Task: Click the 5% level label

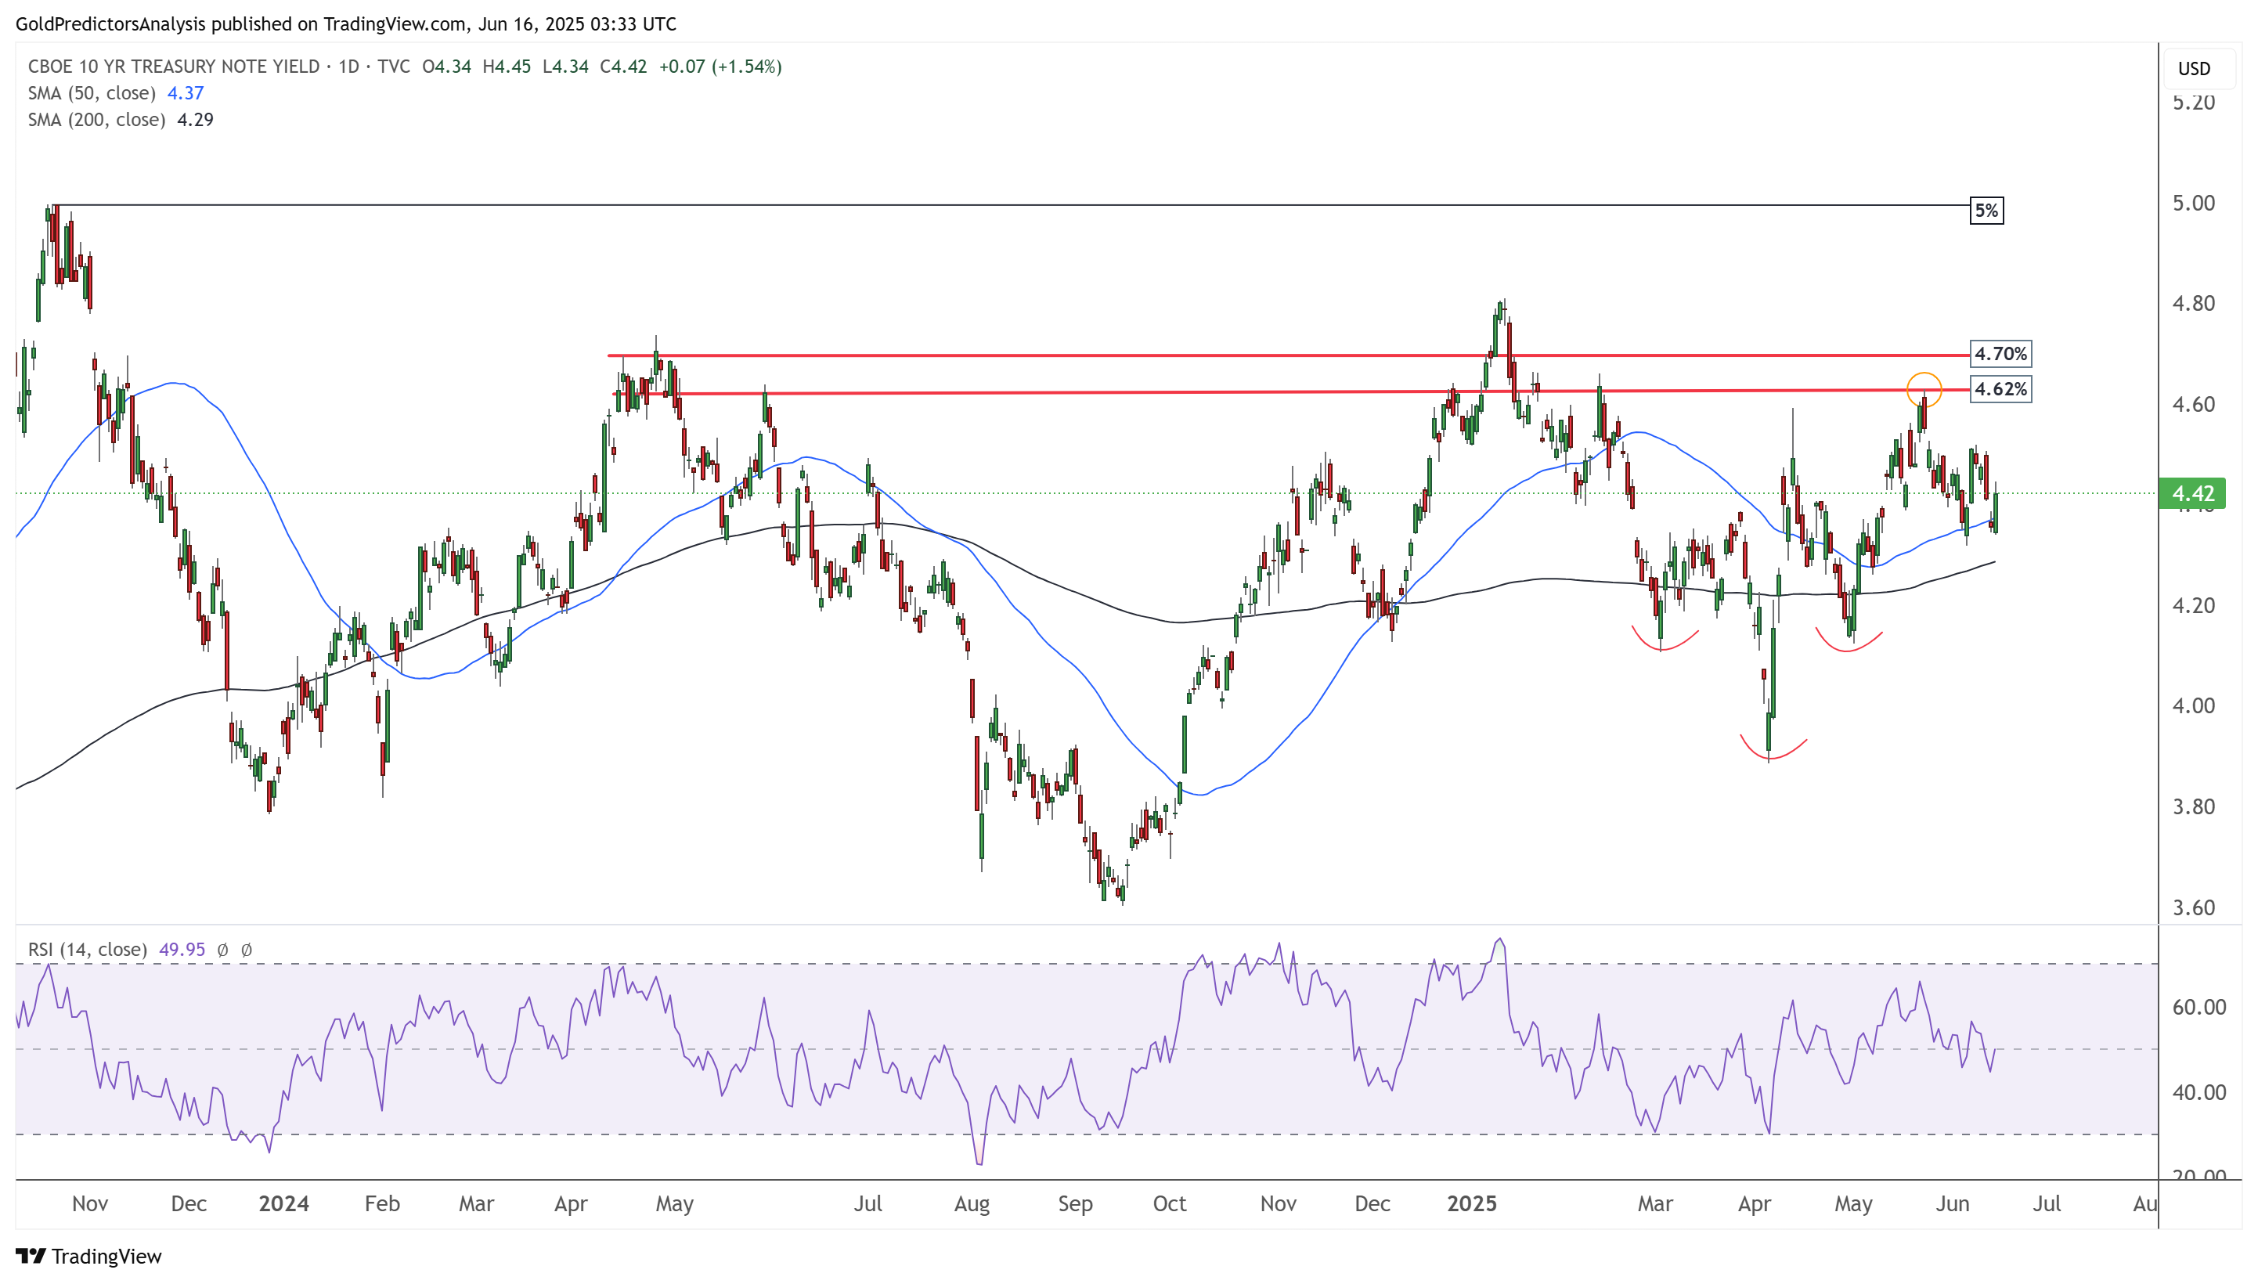Action: (x=1986, y=211)
